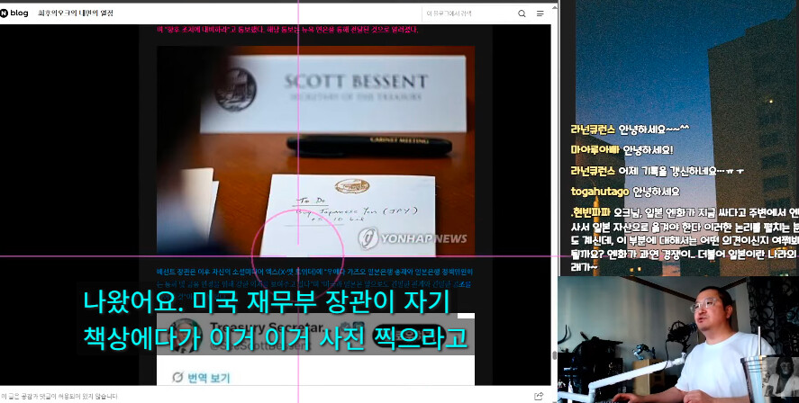Click 라넌큐런스 greeting '안녕하세요~~~^^'
Image resolution: width=799 pixels, height=403 pixels.
tap(630, 130)
